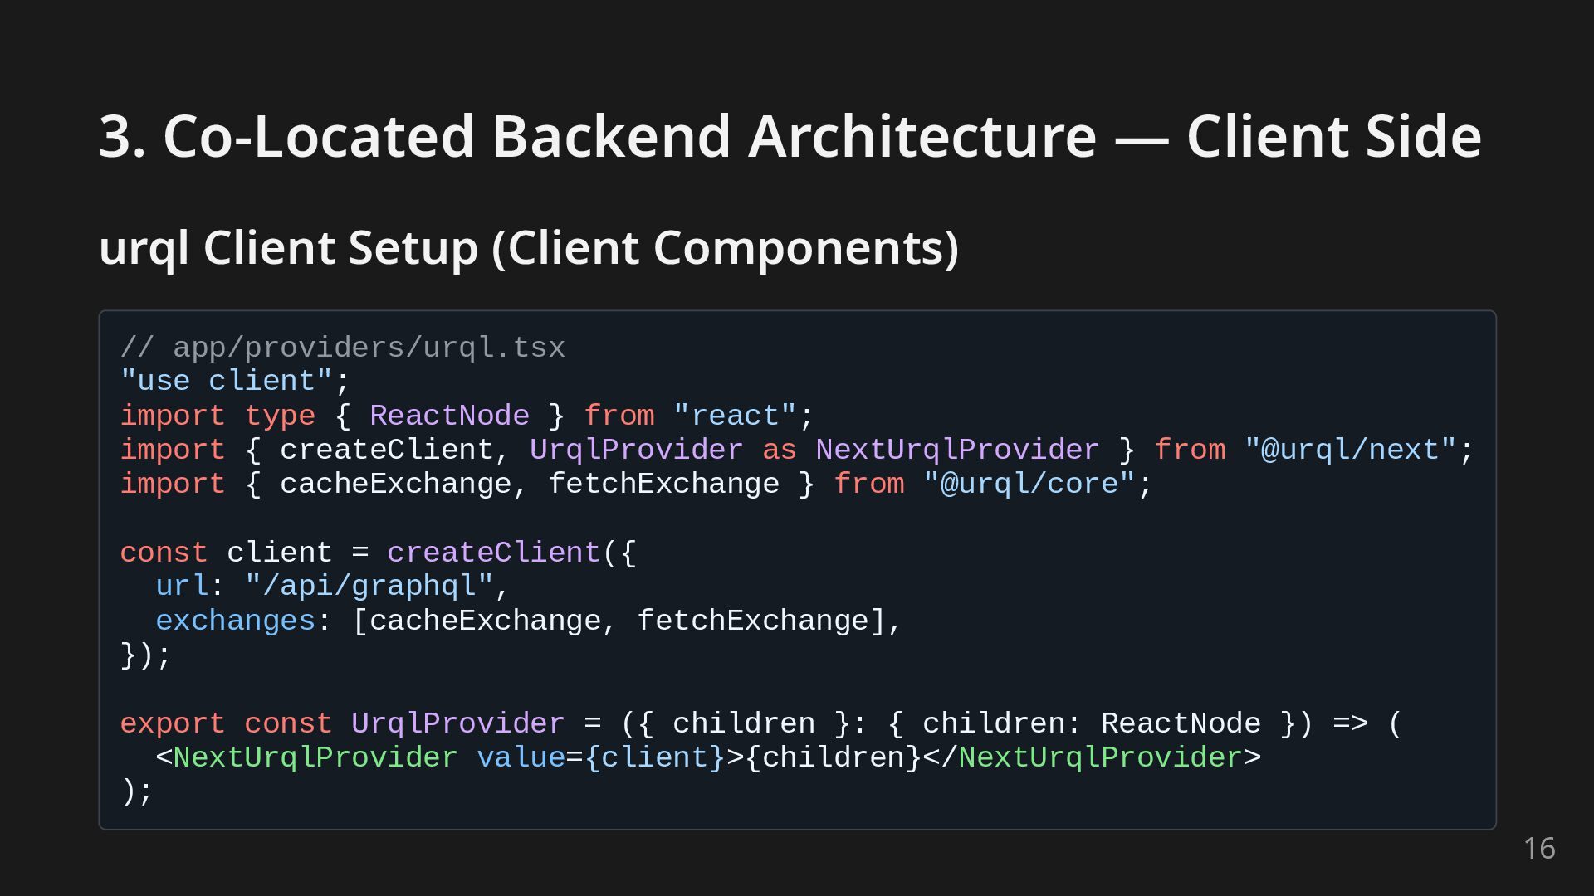The height and width of the screenshot is (896, 1594).
Task: Click the closing NextUrqlProvider JSX tag
Action: pyautogui.click(x=1099, y=757)
